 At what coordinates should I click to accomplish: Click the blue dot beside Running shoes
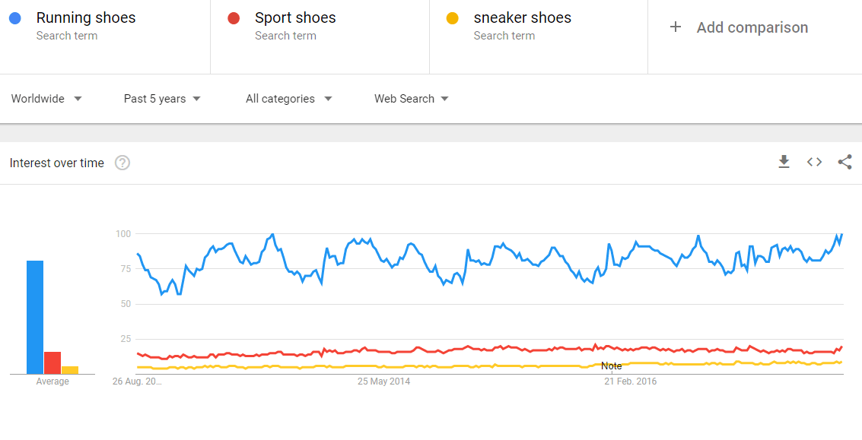point(15,19)
